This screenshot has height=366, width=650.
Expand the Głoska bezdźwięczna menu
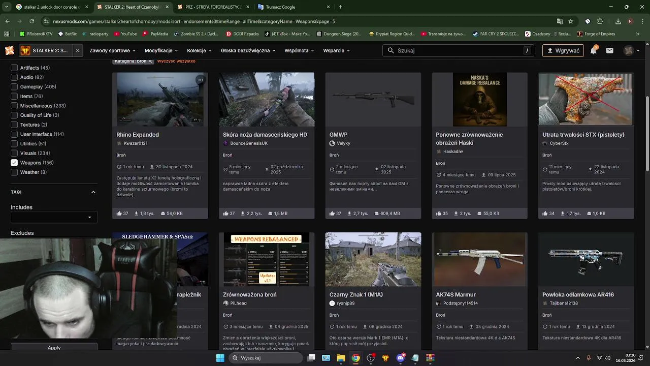pos(248,50)
